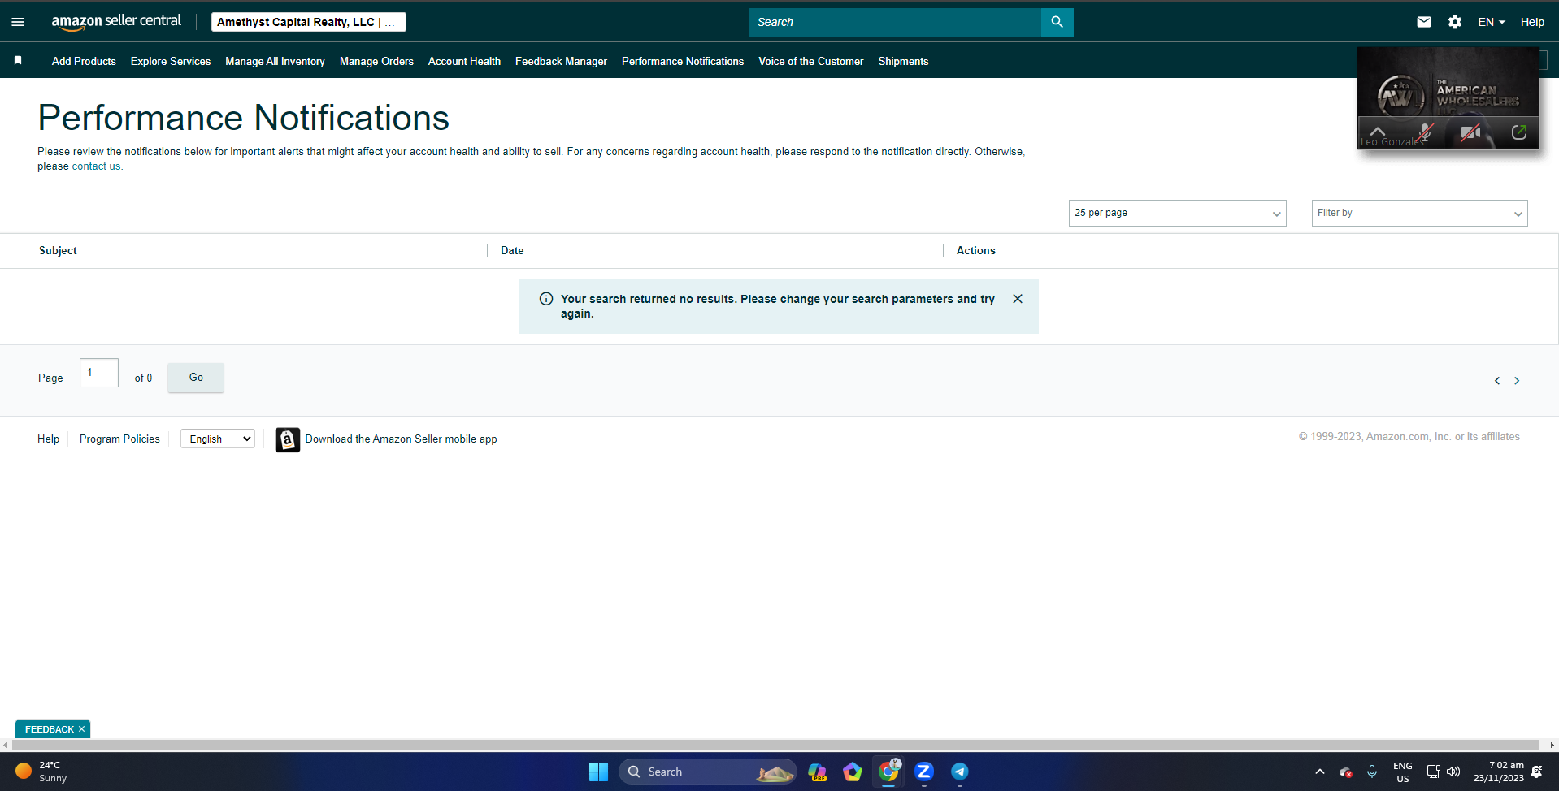
Task: Open the volume control in system tray
Action: (1453, 772)
